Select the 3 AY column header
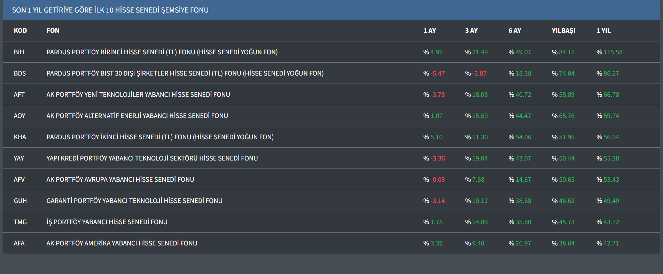This screenshot has height=274, width=663. (471, 31)
